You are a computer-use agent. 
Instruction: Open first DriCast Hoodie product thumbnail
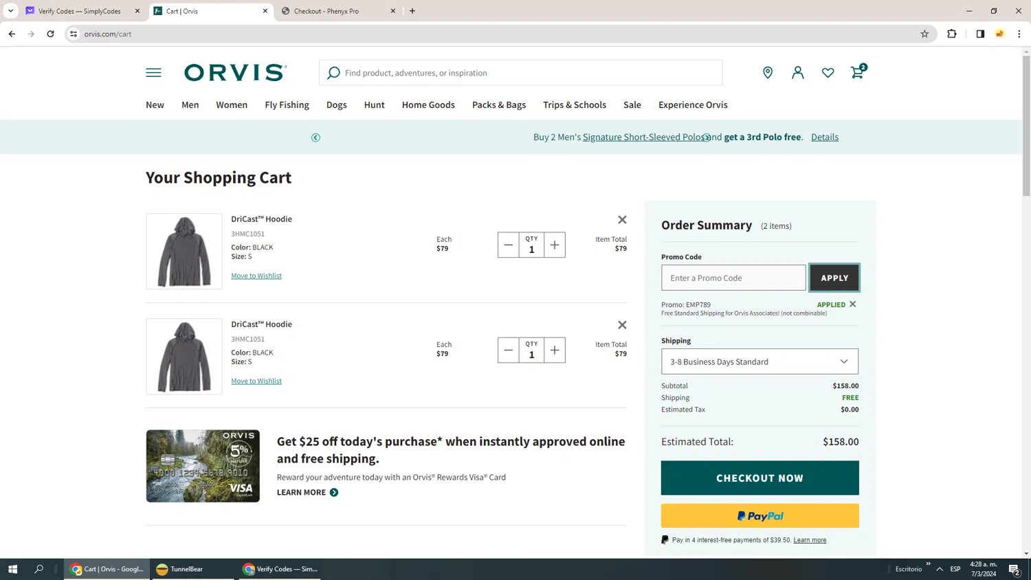184,252
